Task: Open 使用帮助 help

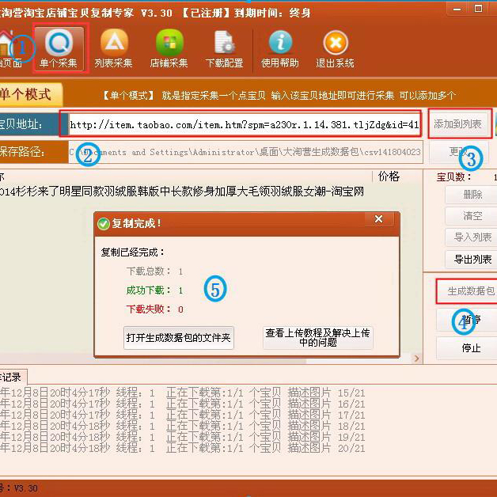Action: (x=280, y=47)
